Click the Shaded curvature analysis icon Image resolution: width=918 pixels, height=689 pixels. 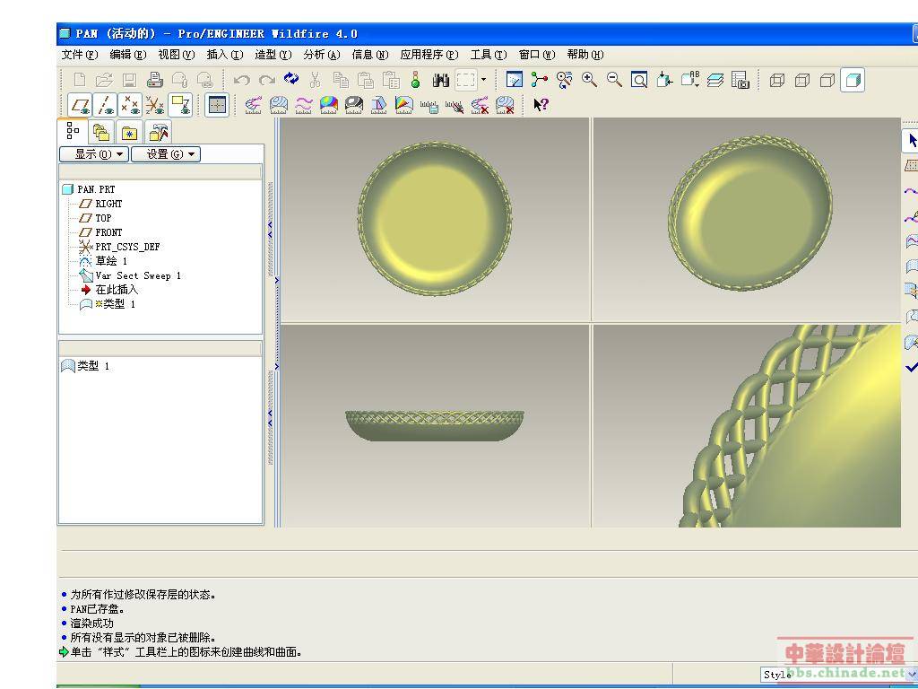point(328,105)
